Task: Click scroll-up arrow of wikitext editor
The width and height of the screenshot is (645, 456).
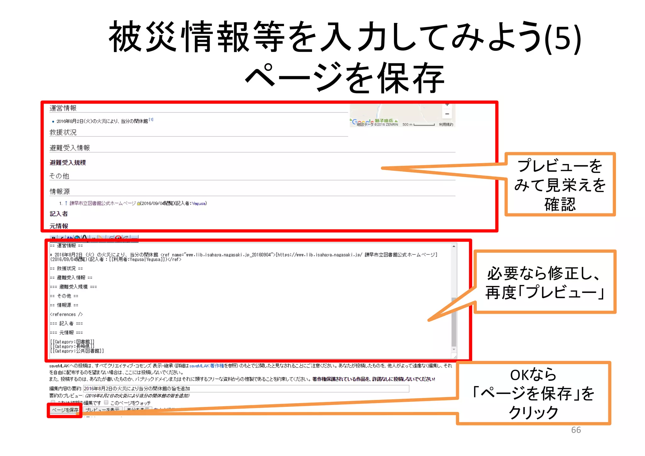Action: pos(454,246)
